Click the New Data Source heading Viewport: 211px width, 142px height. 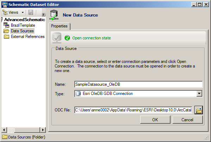coord(80,15)
